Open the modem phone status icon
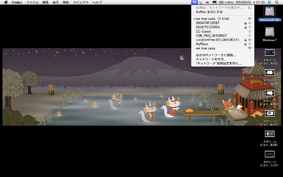Viewport: 283px width, 177px height. tap(201, 2)
